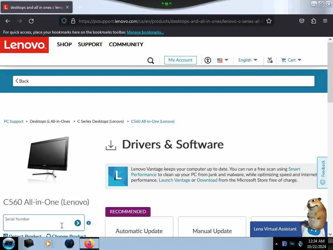Select the Manual Update card

[x=212, y=227]
